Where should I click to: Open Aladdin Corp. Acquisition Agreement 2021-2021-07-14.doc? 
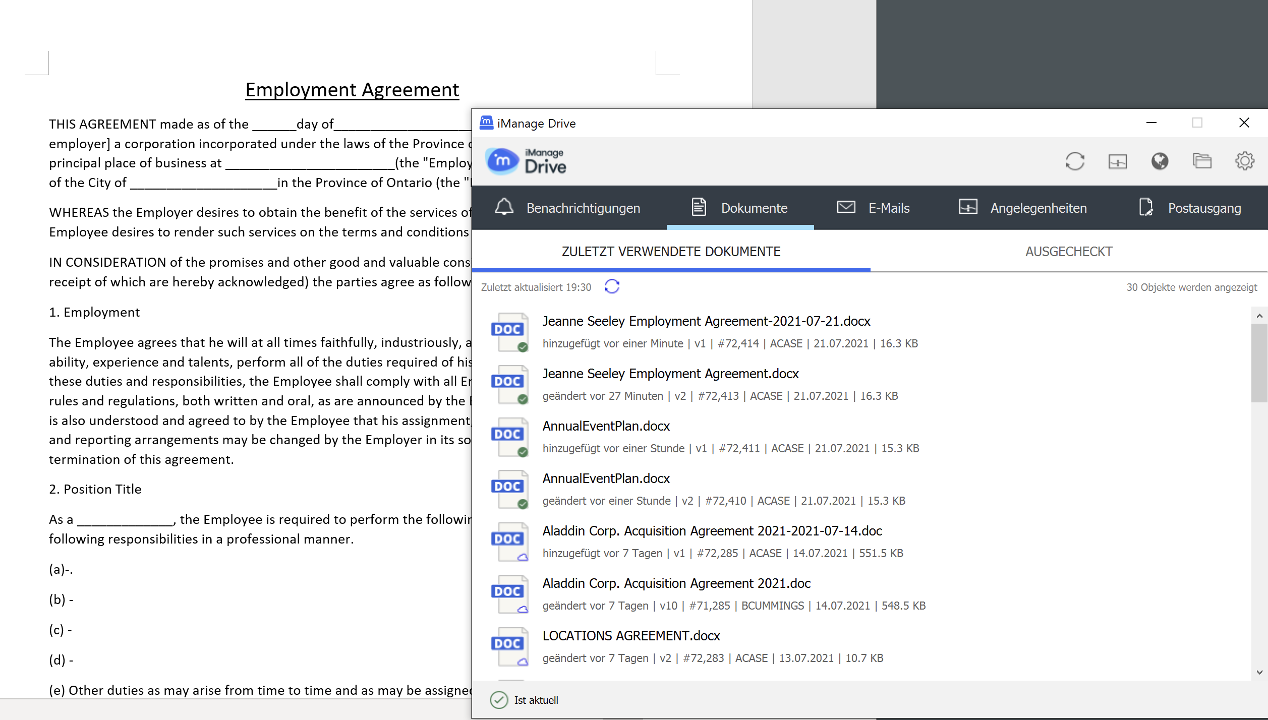click(712, 531)
